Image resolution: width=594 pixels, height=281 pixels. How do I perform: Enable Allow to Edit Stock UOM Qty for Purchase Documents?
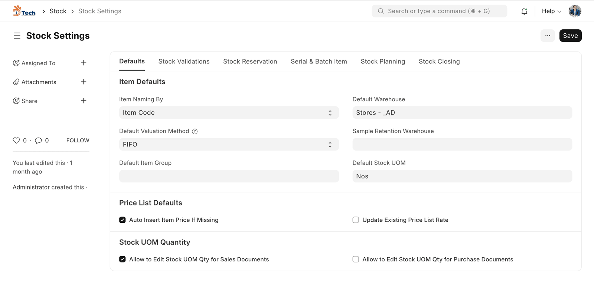coord(356,259)
